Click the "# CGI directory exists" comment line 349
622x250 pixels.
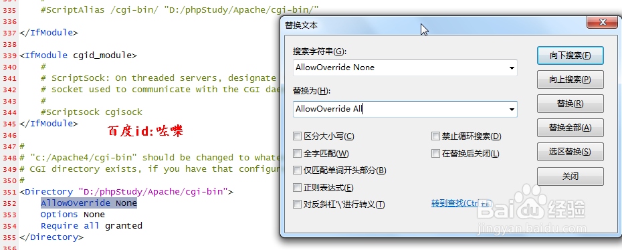150,169
